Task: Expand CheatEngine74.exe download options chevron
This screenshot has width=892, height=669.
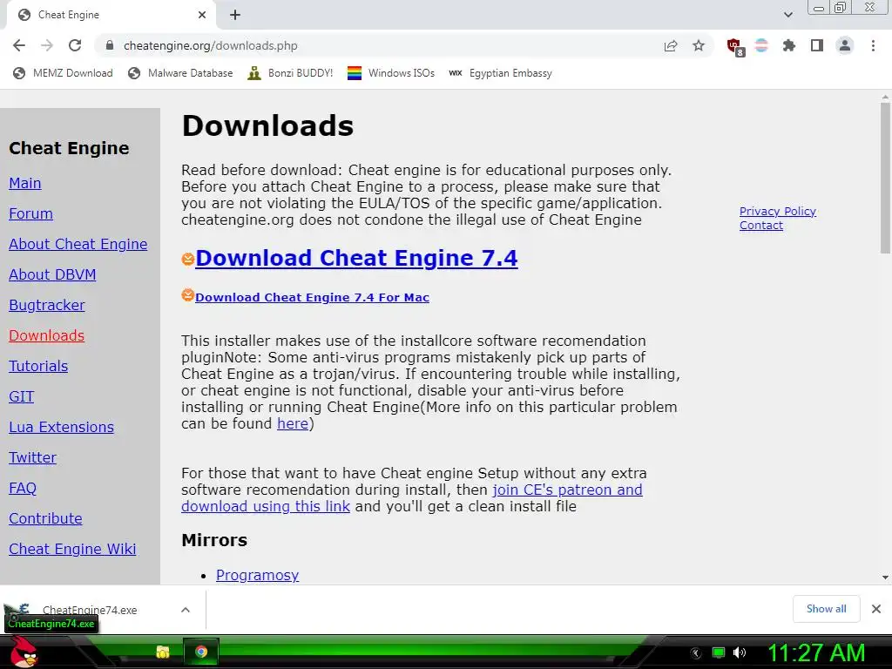Action: click(186, 610)
